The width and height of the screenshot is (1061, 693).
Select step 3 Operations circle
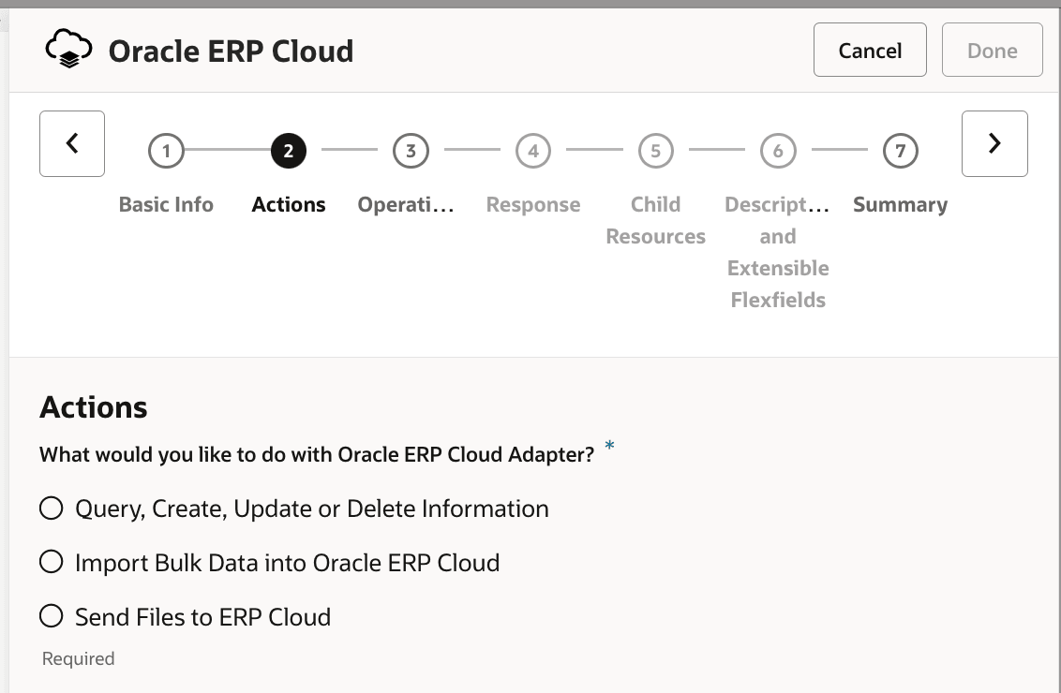(x=411, y=150)
